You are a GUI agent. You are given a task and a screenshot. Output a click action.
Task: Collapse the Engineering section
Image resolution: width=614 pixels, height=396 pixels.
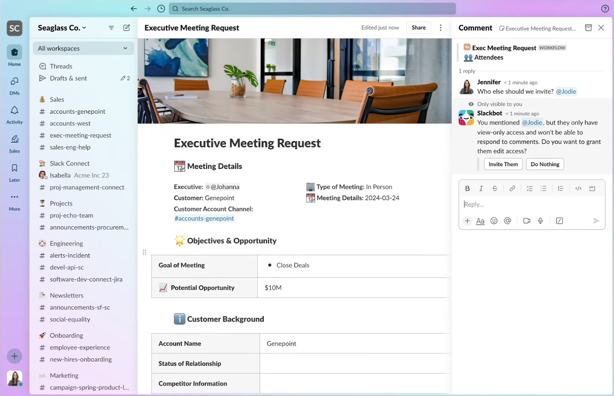[x=66, y=243]
